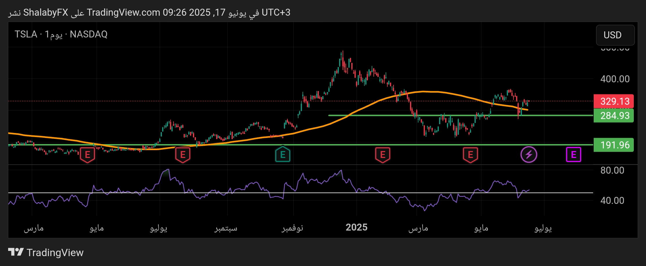Click the magenta upcoming earnings E icon
The image size is (646, 266).
click(574, 154)
